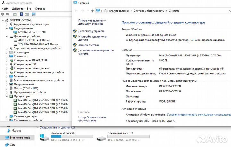The height and width of the screenshot is (147, 231).
Task: Open Дополнительные параметры системы link
Action: click(x=96, y=52)
